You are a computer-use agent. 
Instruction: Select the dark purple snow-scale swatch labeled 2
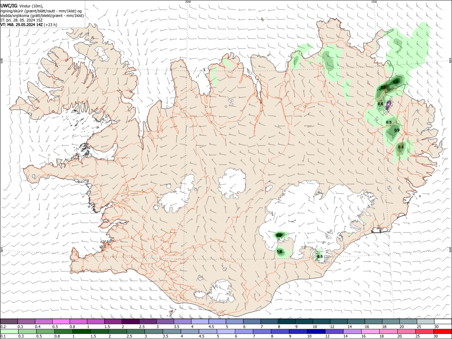[x=130, y=321]
